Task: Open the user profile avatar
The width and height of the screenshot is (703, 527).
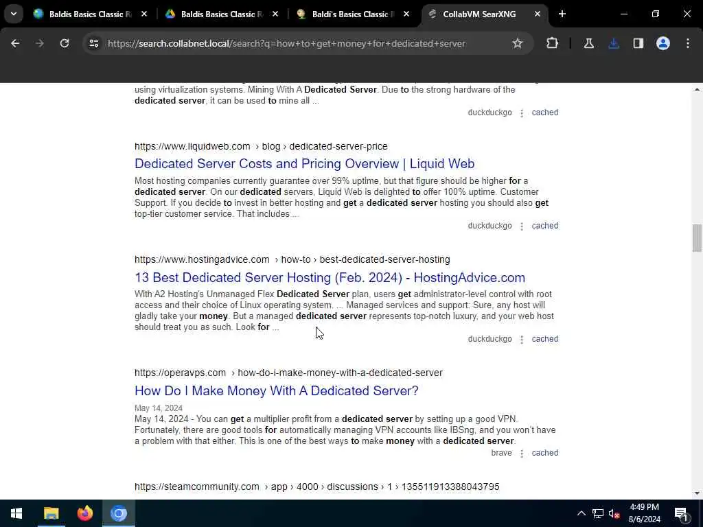Action: pyautogui.click(x=663, y=43)
